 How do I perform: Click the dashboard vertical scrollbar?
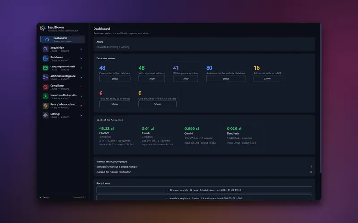click(x=320, y=98)
